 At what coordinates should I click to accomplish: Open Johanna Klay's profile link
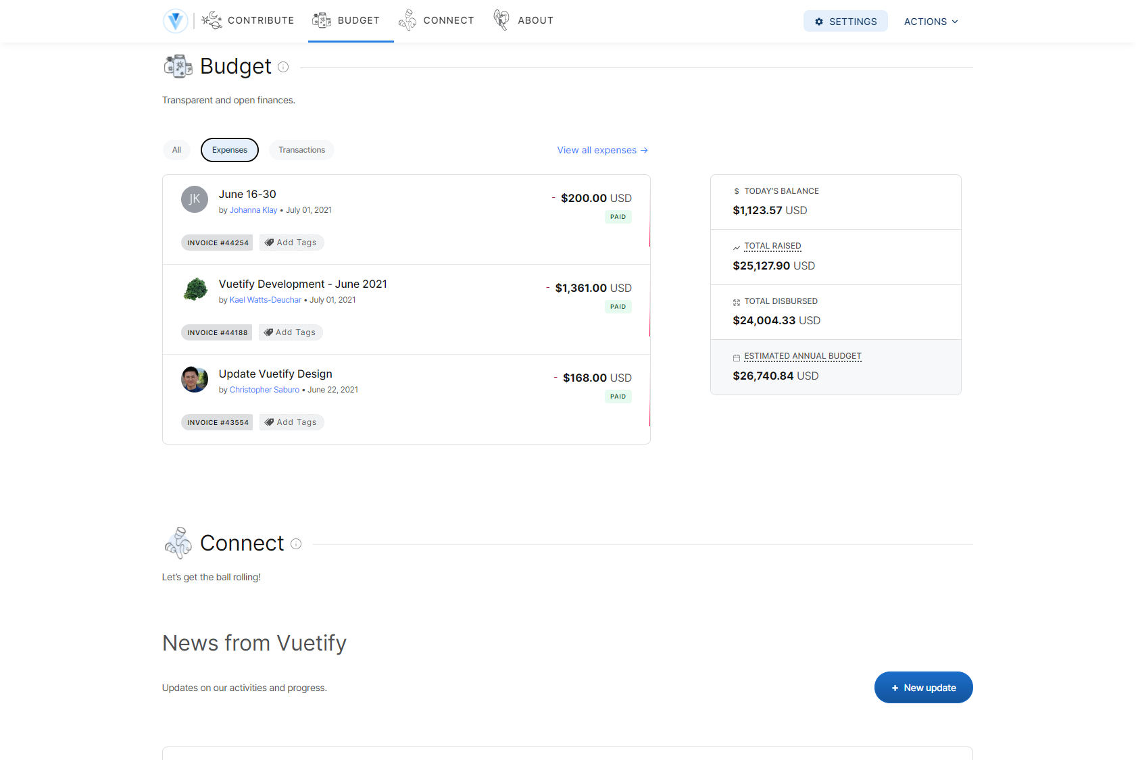tap(253, 210)
